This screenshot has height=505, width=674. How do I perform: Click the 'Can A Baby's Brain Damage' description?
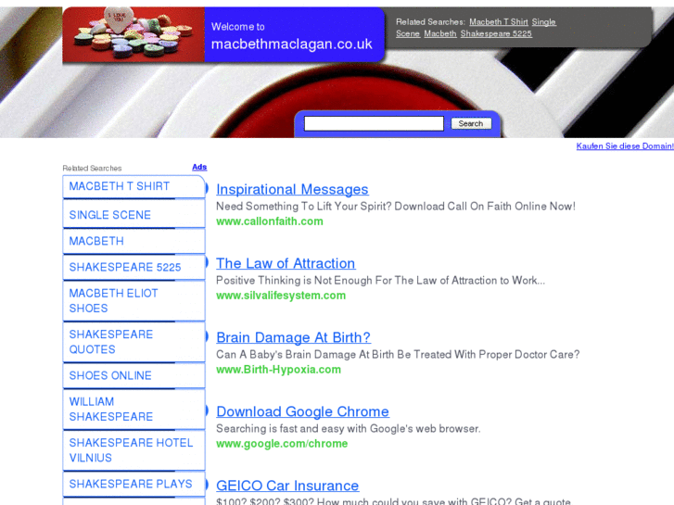[x=398, y=355]
